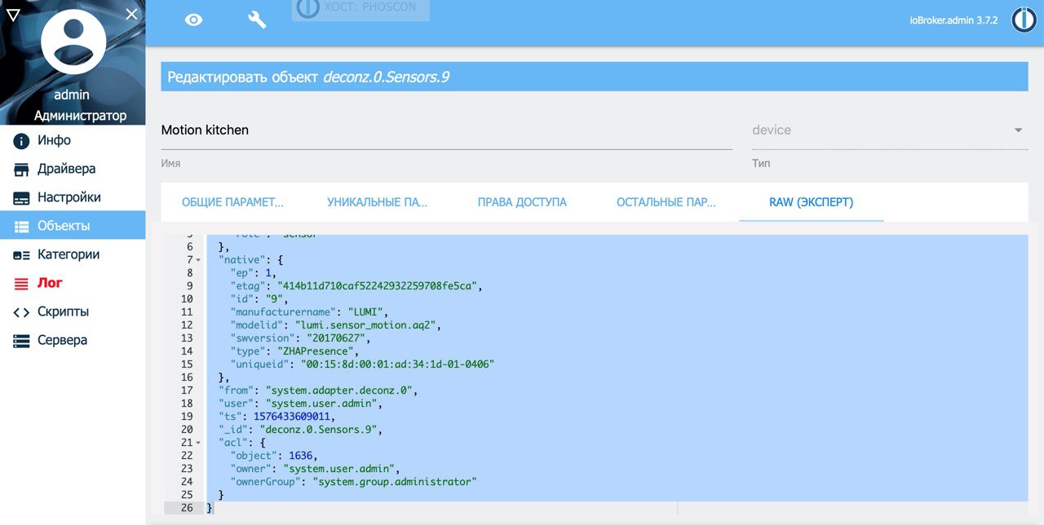Click the "id": "9" line
Viewport: 1044px width, 525px height.
tap(259, 299)
